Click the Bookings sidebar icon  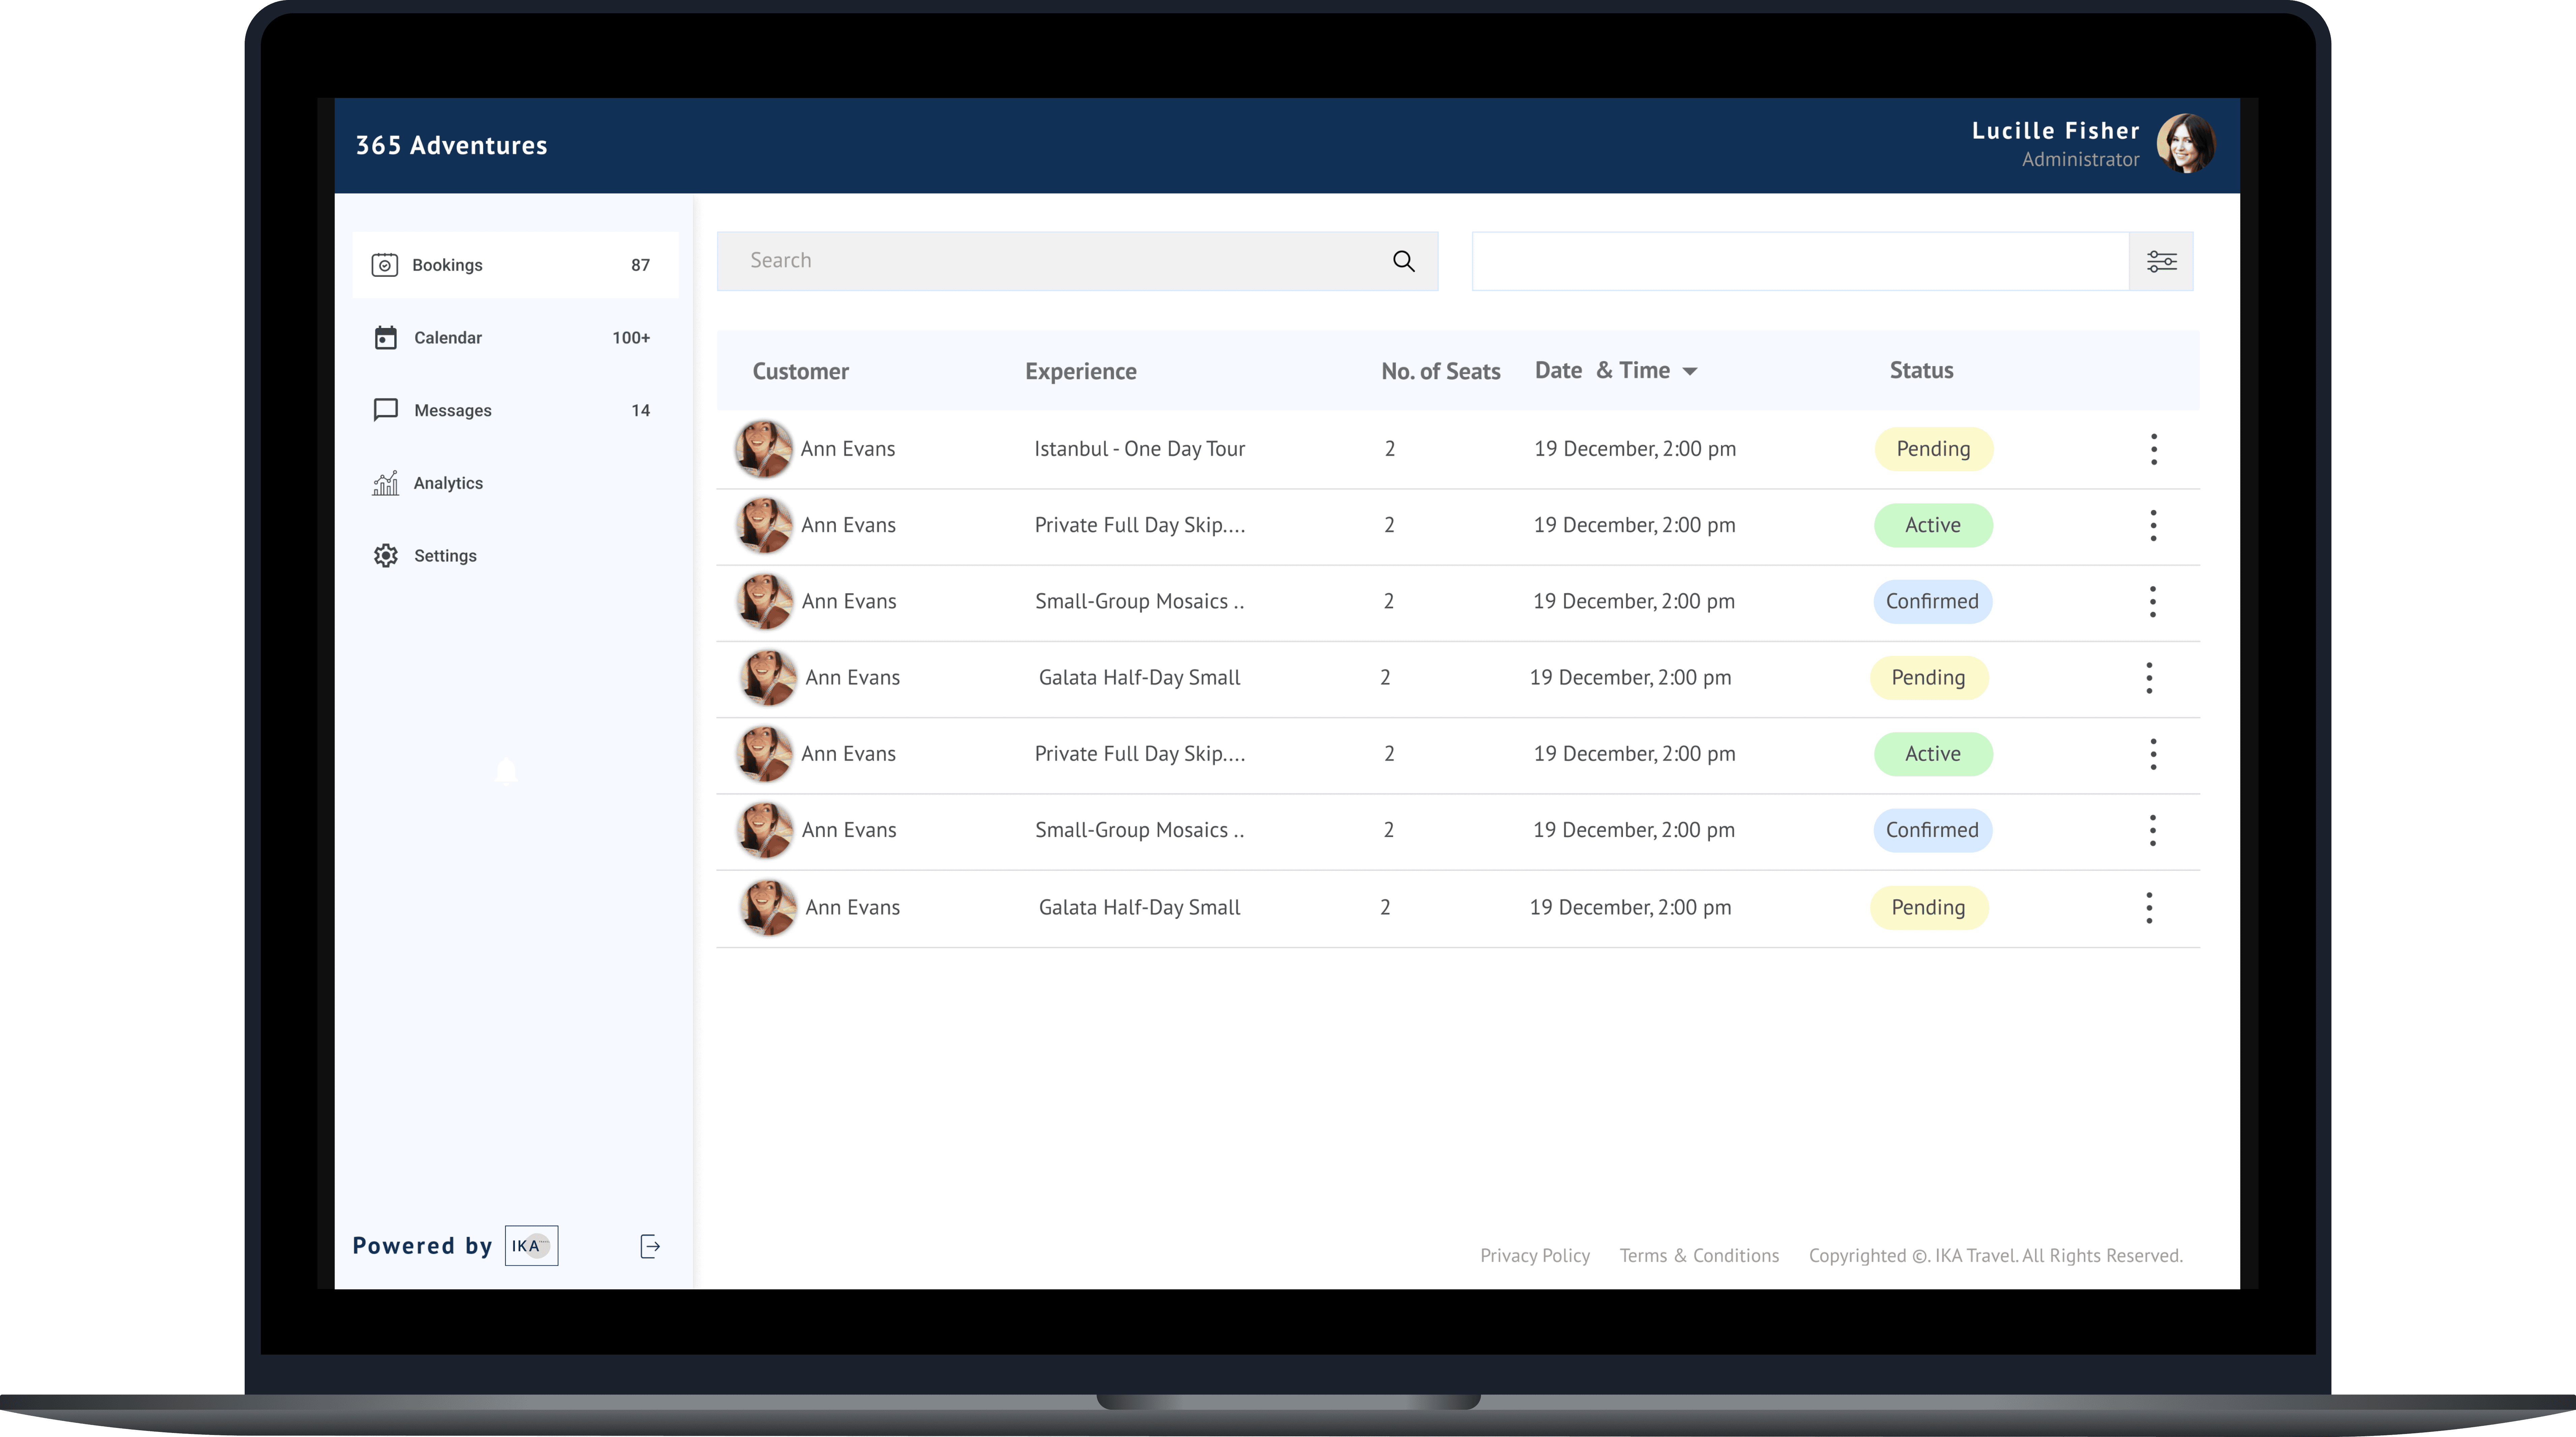(385, 265)
